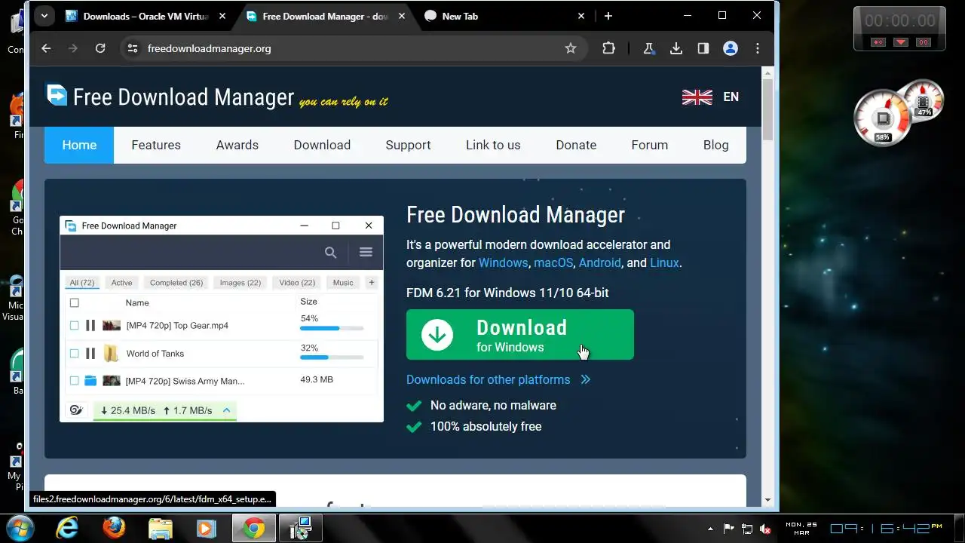Bookmark this page with star icon

click(x=571, y=48)
